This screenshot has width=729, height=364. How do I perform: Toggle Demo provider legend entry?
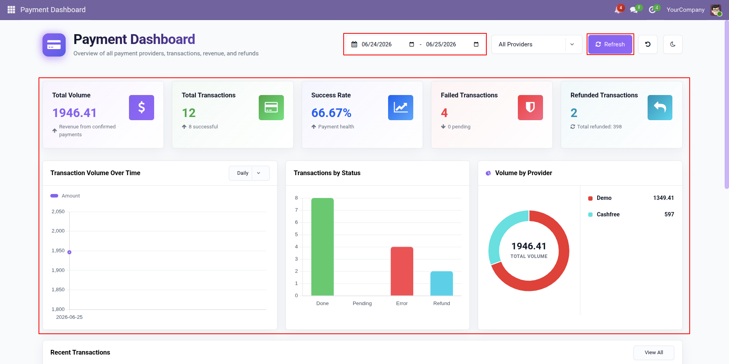(x=631, y=198)
